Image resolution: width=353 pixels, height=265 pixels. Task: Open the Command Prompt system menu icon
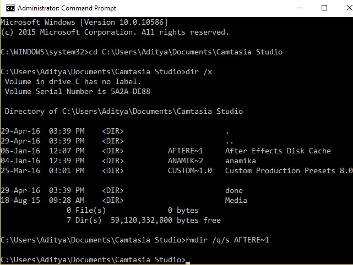pyautogui.click(x=8, y=8)
